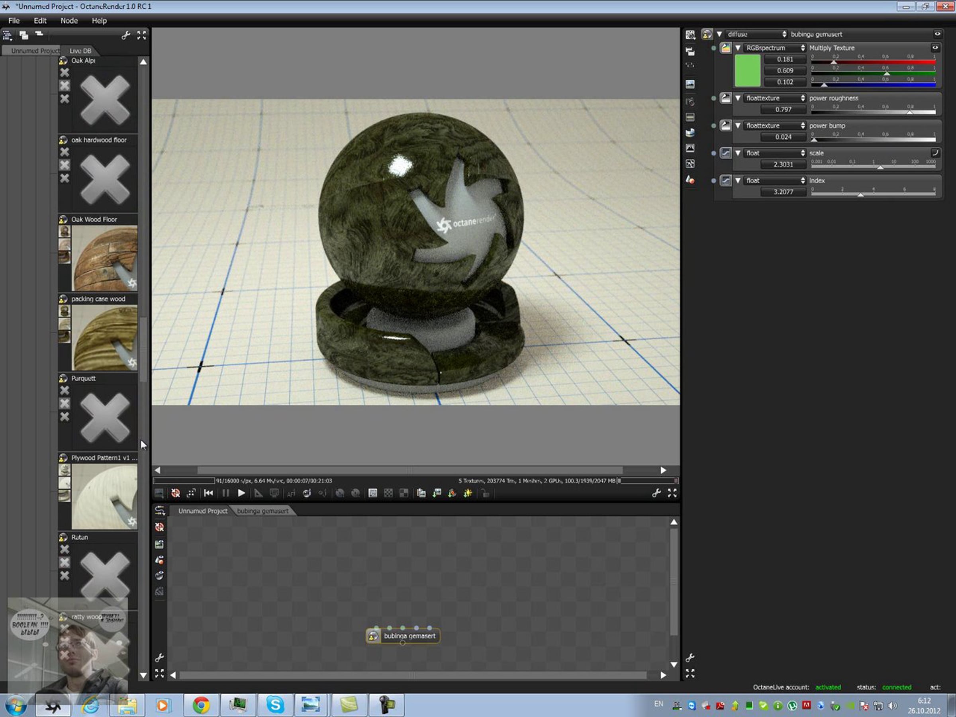Collapse the bubinga gemasert material node triangle
The image size is (956, 717).
tap(719, 34)
